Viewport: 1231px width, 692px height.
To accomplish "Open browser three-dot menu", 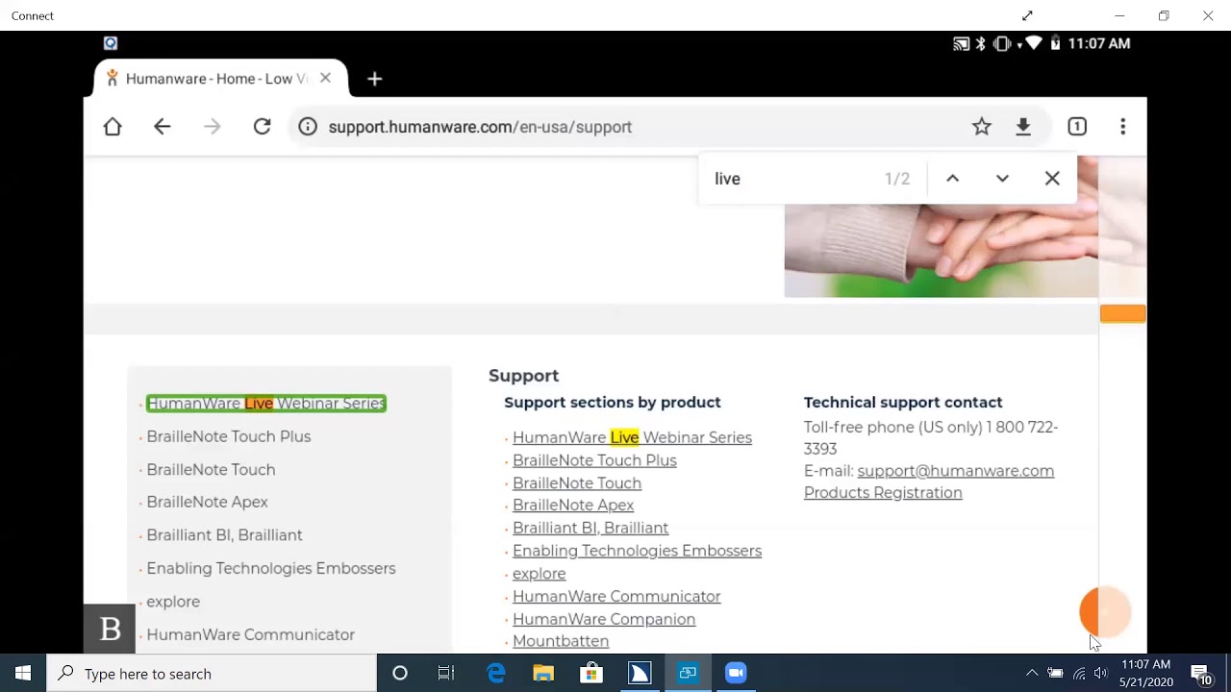I will [1122, 127].
